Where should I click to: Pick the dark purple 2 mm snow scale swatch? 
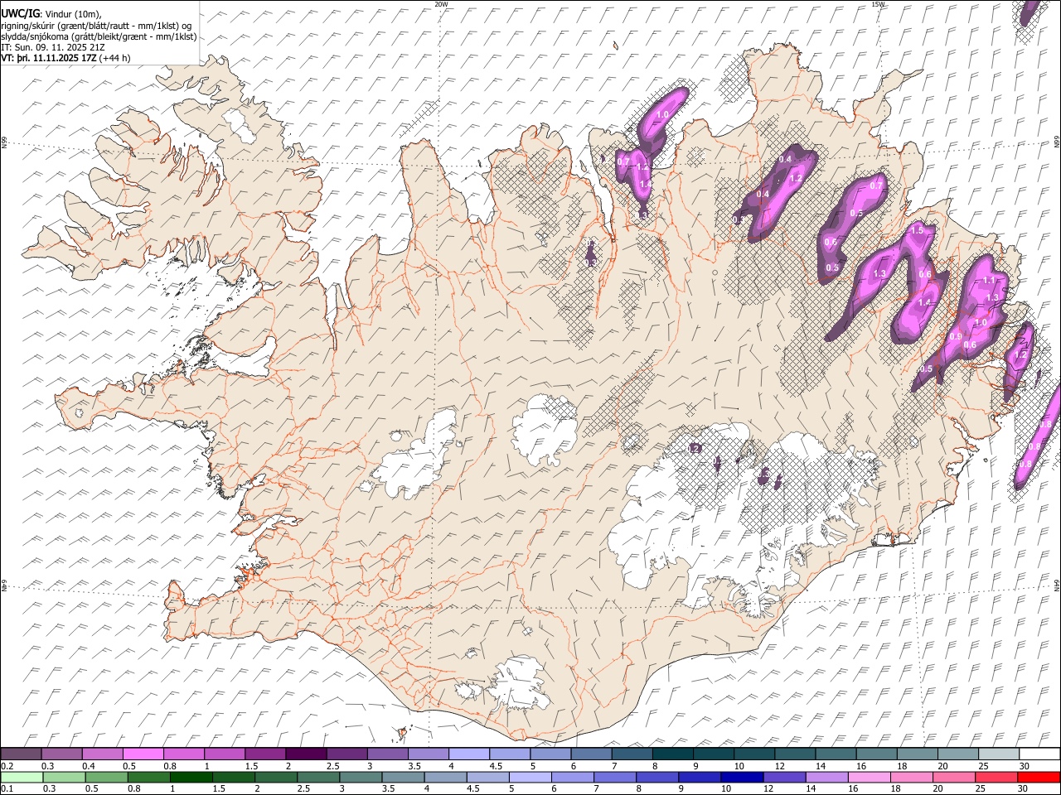point(306,754)
